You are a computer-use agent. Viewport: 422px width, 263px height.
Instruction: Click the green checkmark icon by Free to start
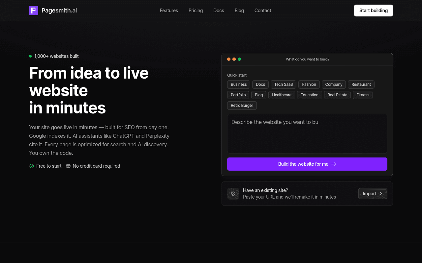tap(32, 166)
